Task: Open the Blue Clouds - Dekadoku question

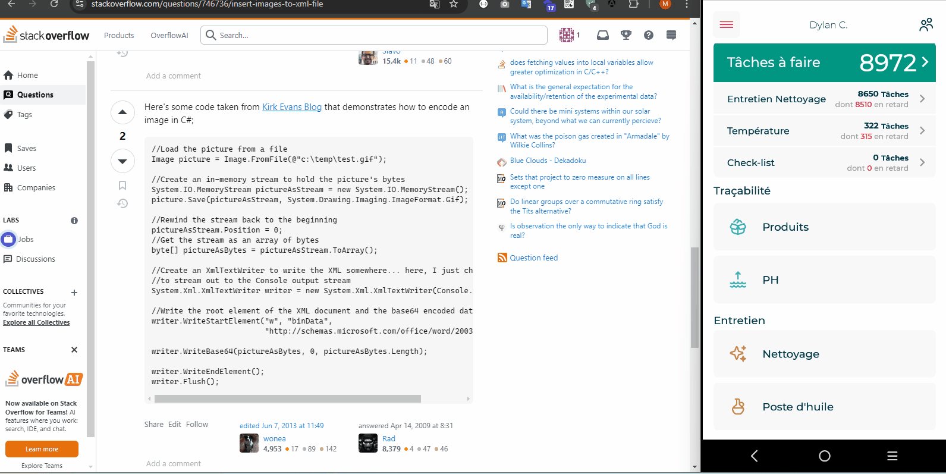Action: pos(548,161)
